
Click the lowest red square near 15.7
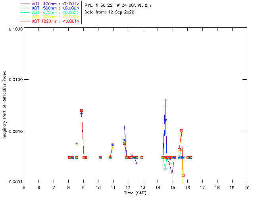[x=183, y=175]
